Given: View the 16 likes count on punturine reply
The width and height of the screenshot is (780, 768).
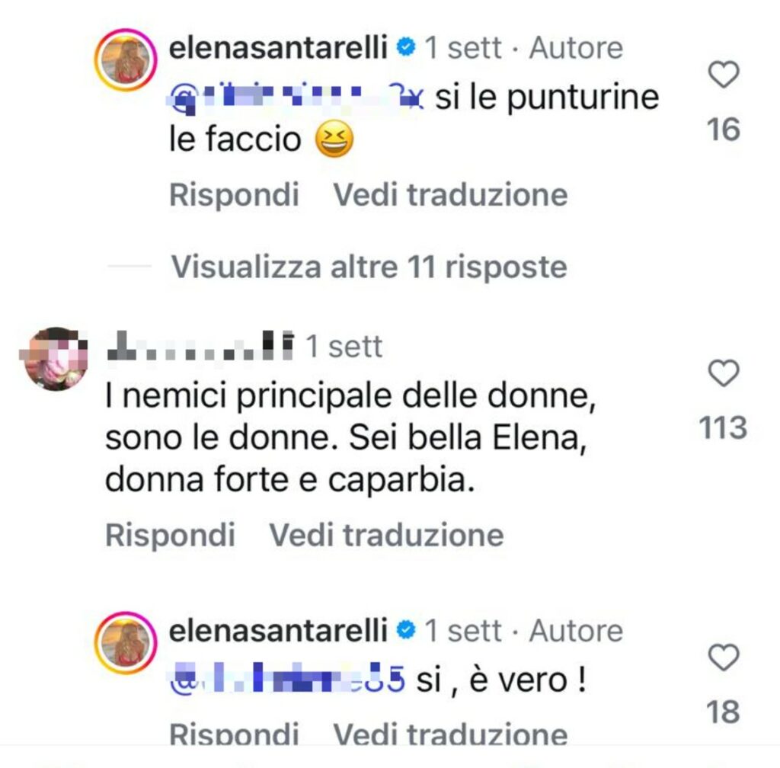Looking at the screenshot, I should 723,130.
